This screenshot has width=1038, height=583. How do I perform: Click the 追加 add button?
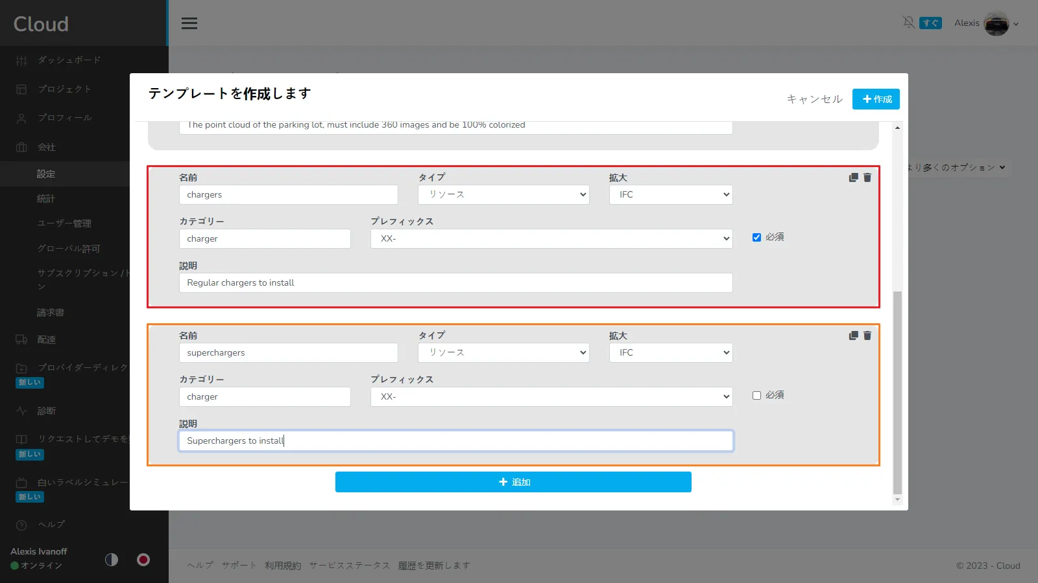pyautogui.click(x=513, y=482)
